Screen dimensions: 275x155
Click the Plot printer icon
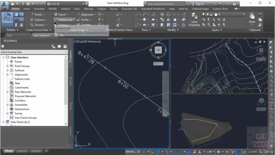tap(28, 4)
